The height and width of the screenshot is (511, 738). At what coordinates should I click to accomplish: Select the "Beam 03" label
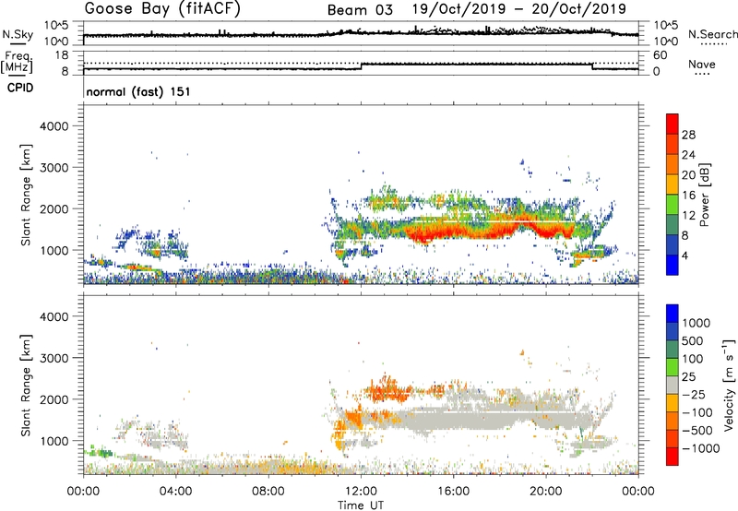360,10
